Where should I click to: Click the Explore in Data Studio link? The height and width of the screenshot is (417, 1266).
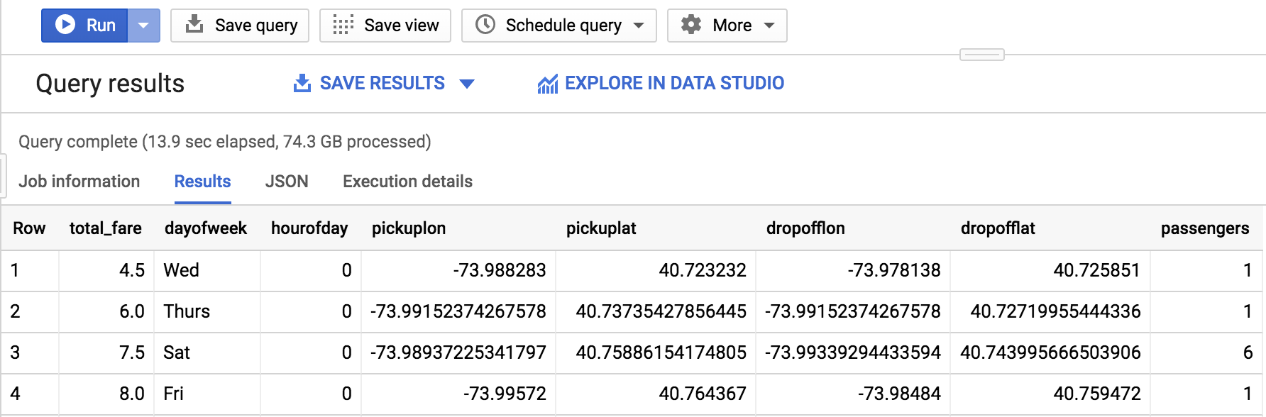pos(674,84)
